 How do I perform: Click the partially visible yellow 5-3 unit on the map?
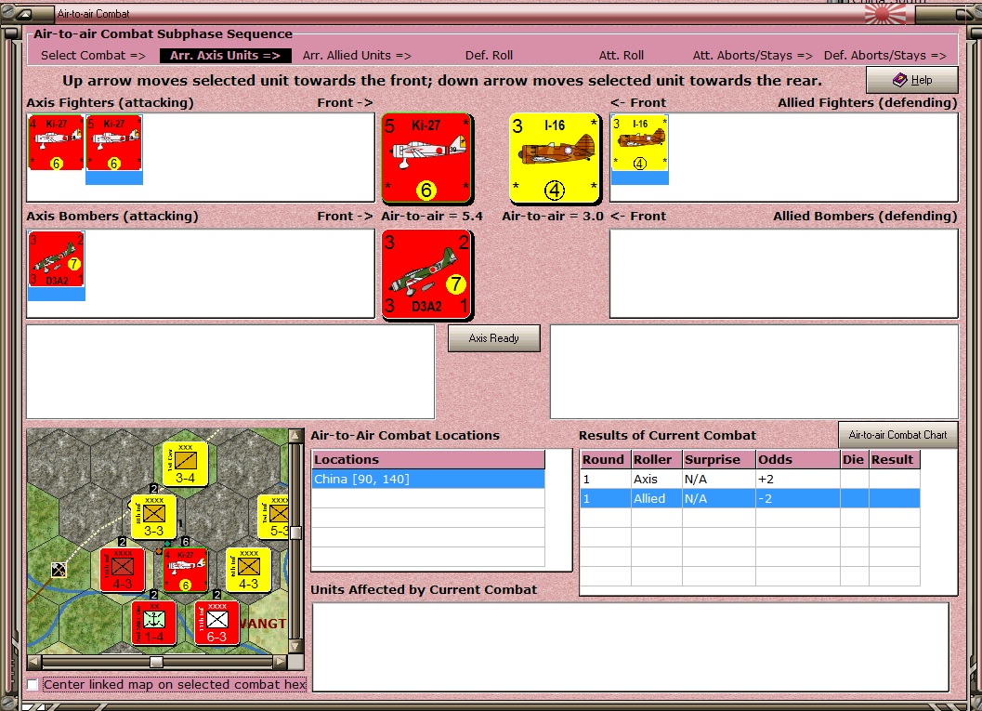274,518
